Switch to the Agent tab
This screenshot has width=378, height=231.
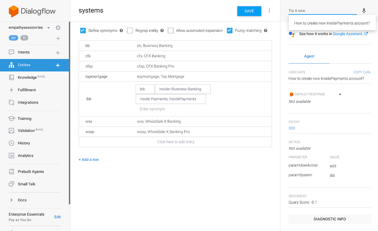point(309,56)
